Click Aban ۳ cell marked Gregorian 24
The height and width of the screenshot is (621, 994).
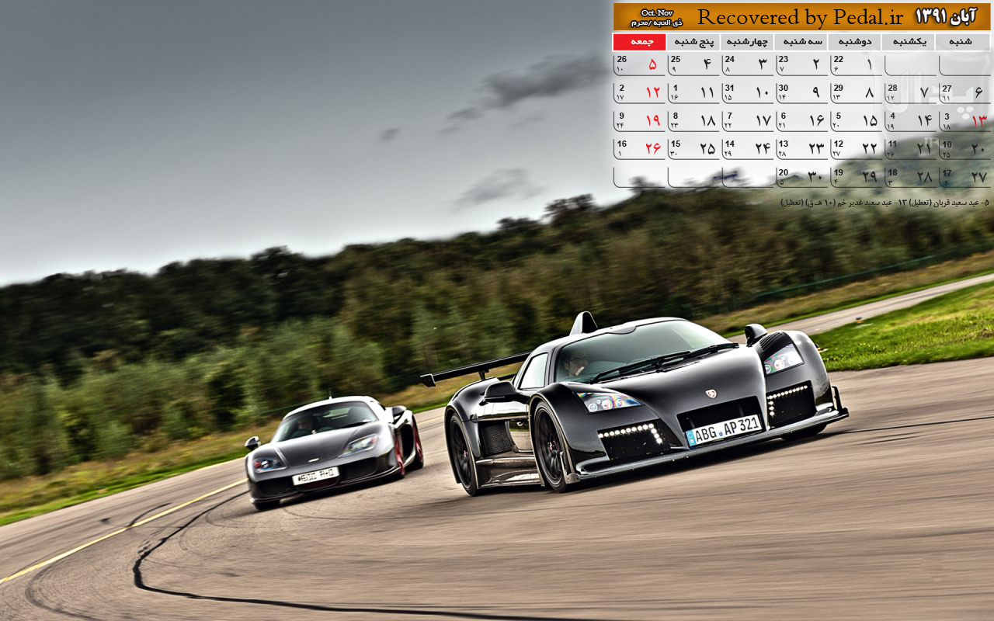(747, 64)
